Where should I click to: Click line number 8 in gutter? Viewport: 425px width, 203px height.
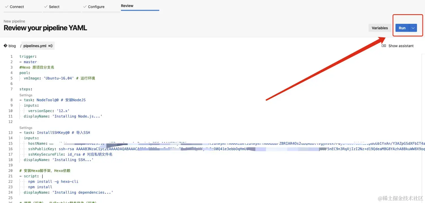coord(12,100)
